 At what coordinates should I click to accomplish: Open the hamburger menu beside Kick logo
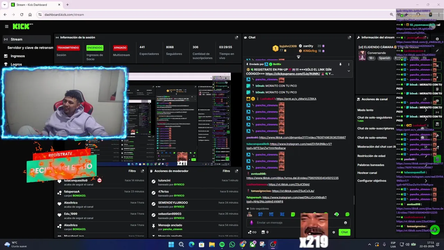(7, 26)
